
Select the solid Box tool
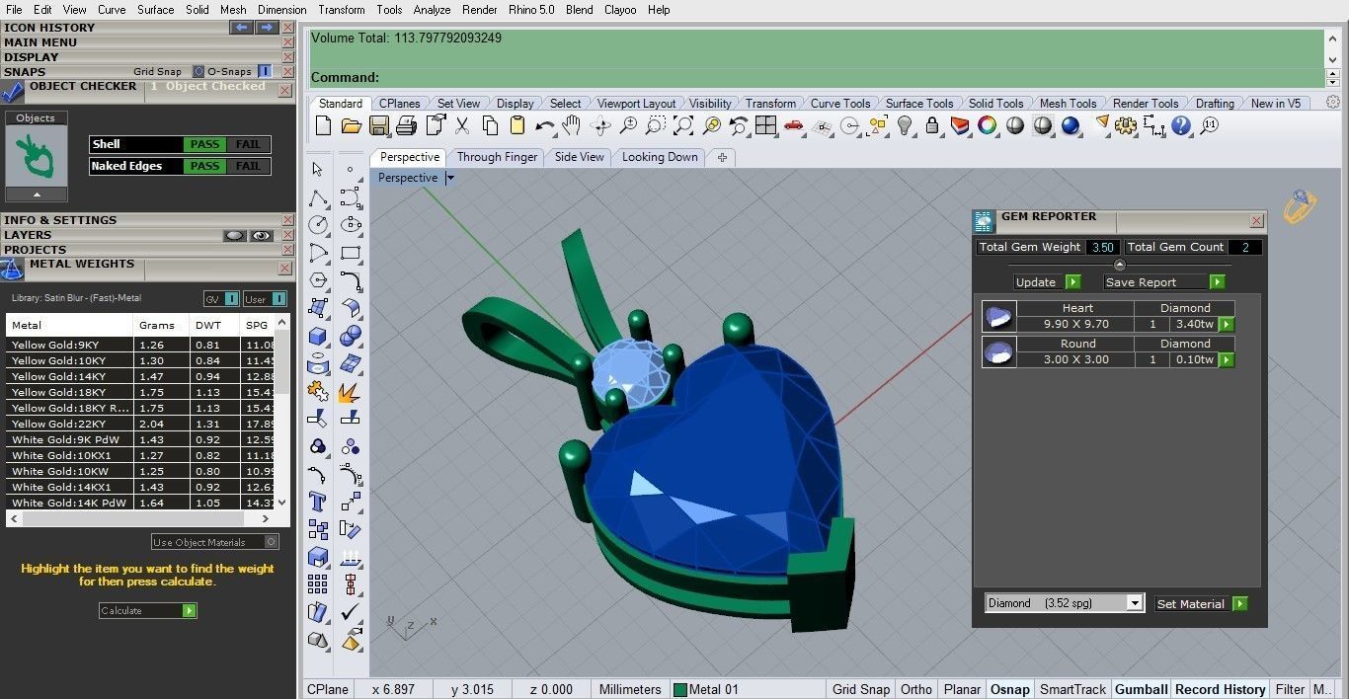click(x=317, y=337)
